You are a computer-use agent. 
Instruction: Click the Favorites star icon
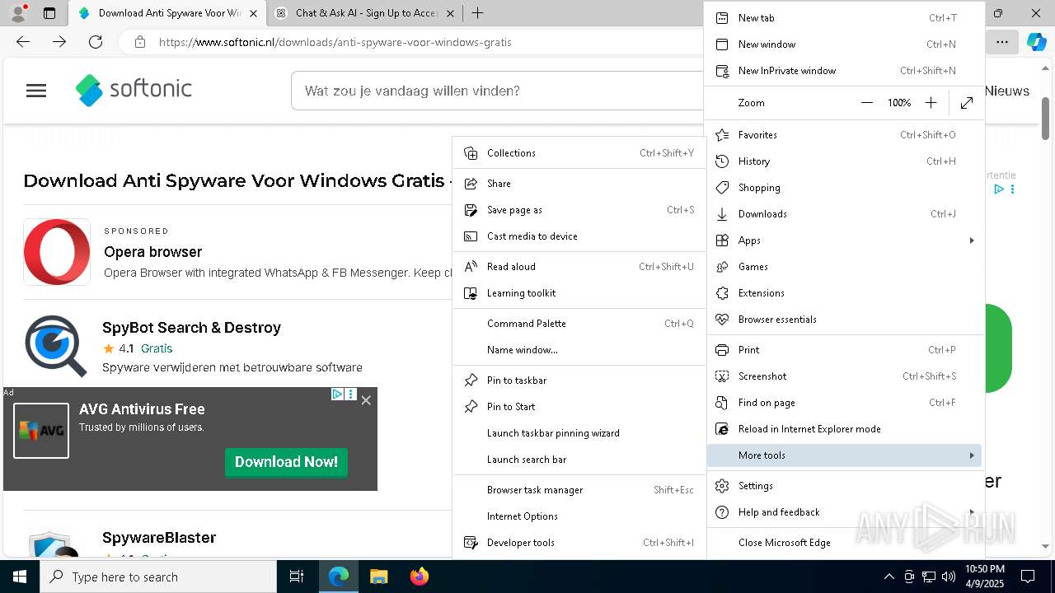pyautogui.click(x=723, y=135)
